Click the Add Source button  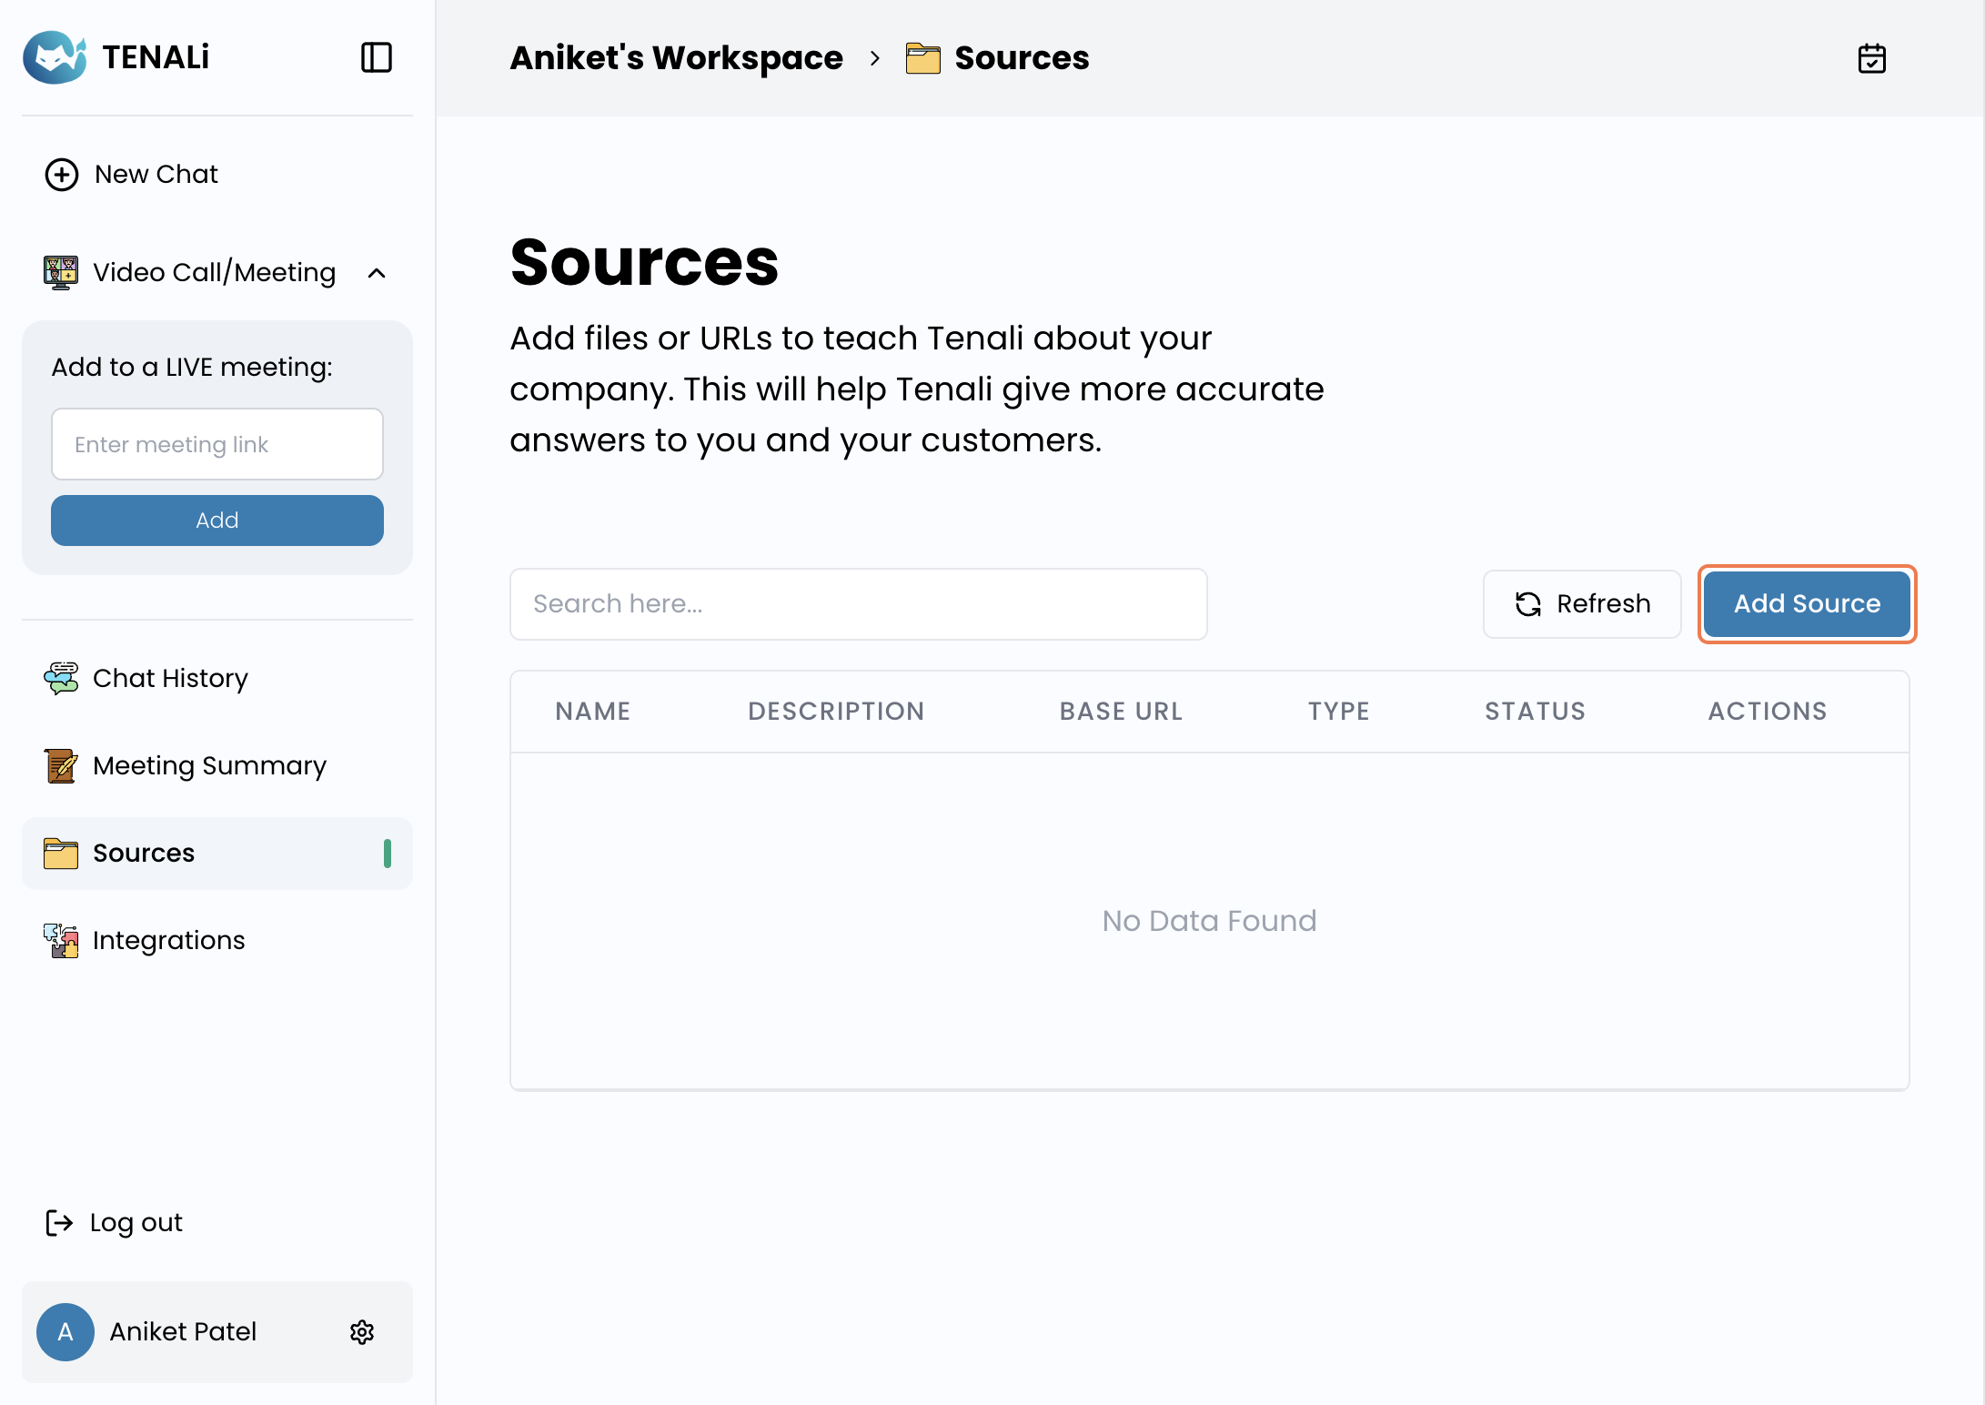1807,604
